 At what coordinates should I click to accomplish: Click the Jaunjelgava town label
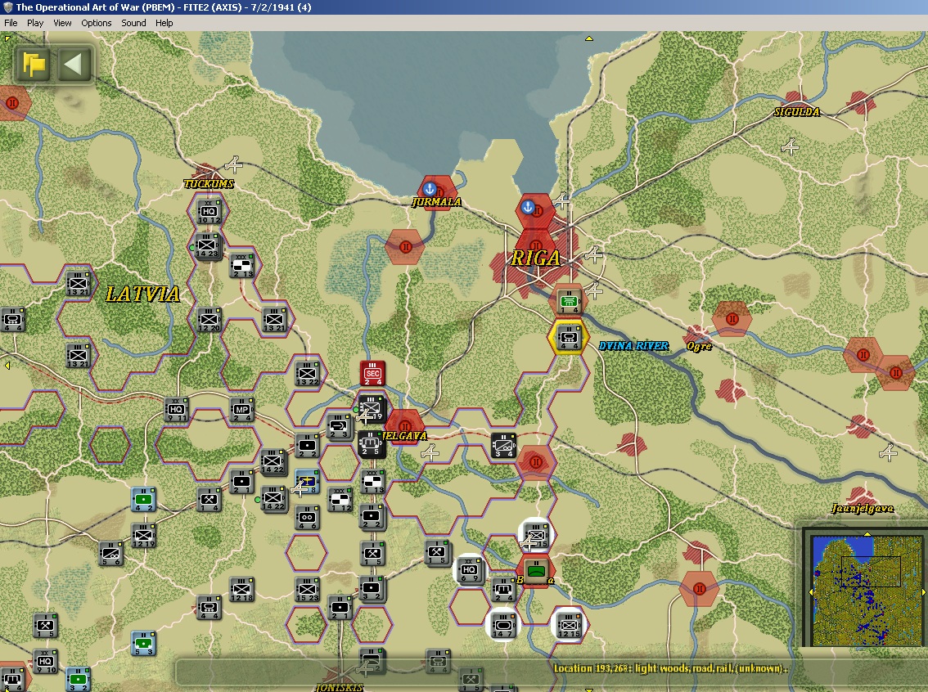pyautogui.click(x=863, y=508)
